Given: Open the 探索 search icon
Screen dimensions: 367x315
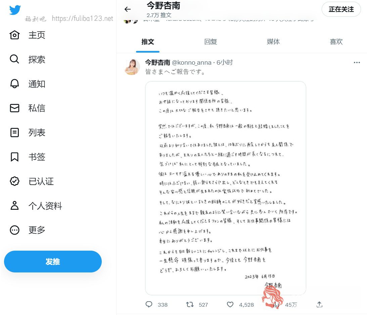Looking at the screenshot, I should pyautogui.click(x=14, y=59).
